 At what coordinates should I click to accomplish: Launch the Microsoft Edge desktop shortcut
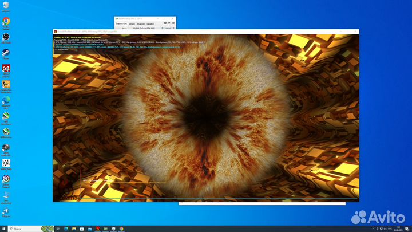click(x=6, y=102)
